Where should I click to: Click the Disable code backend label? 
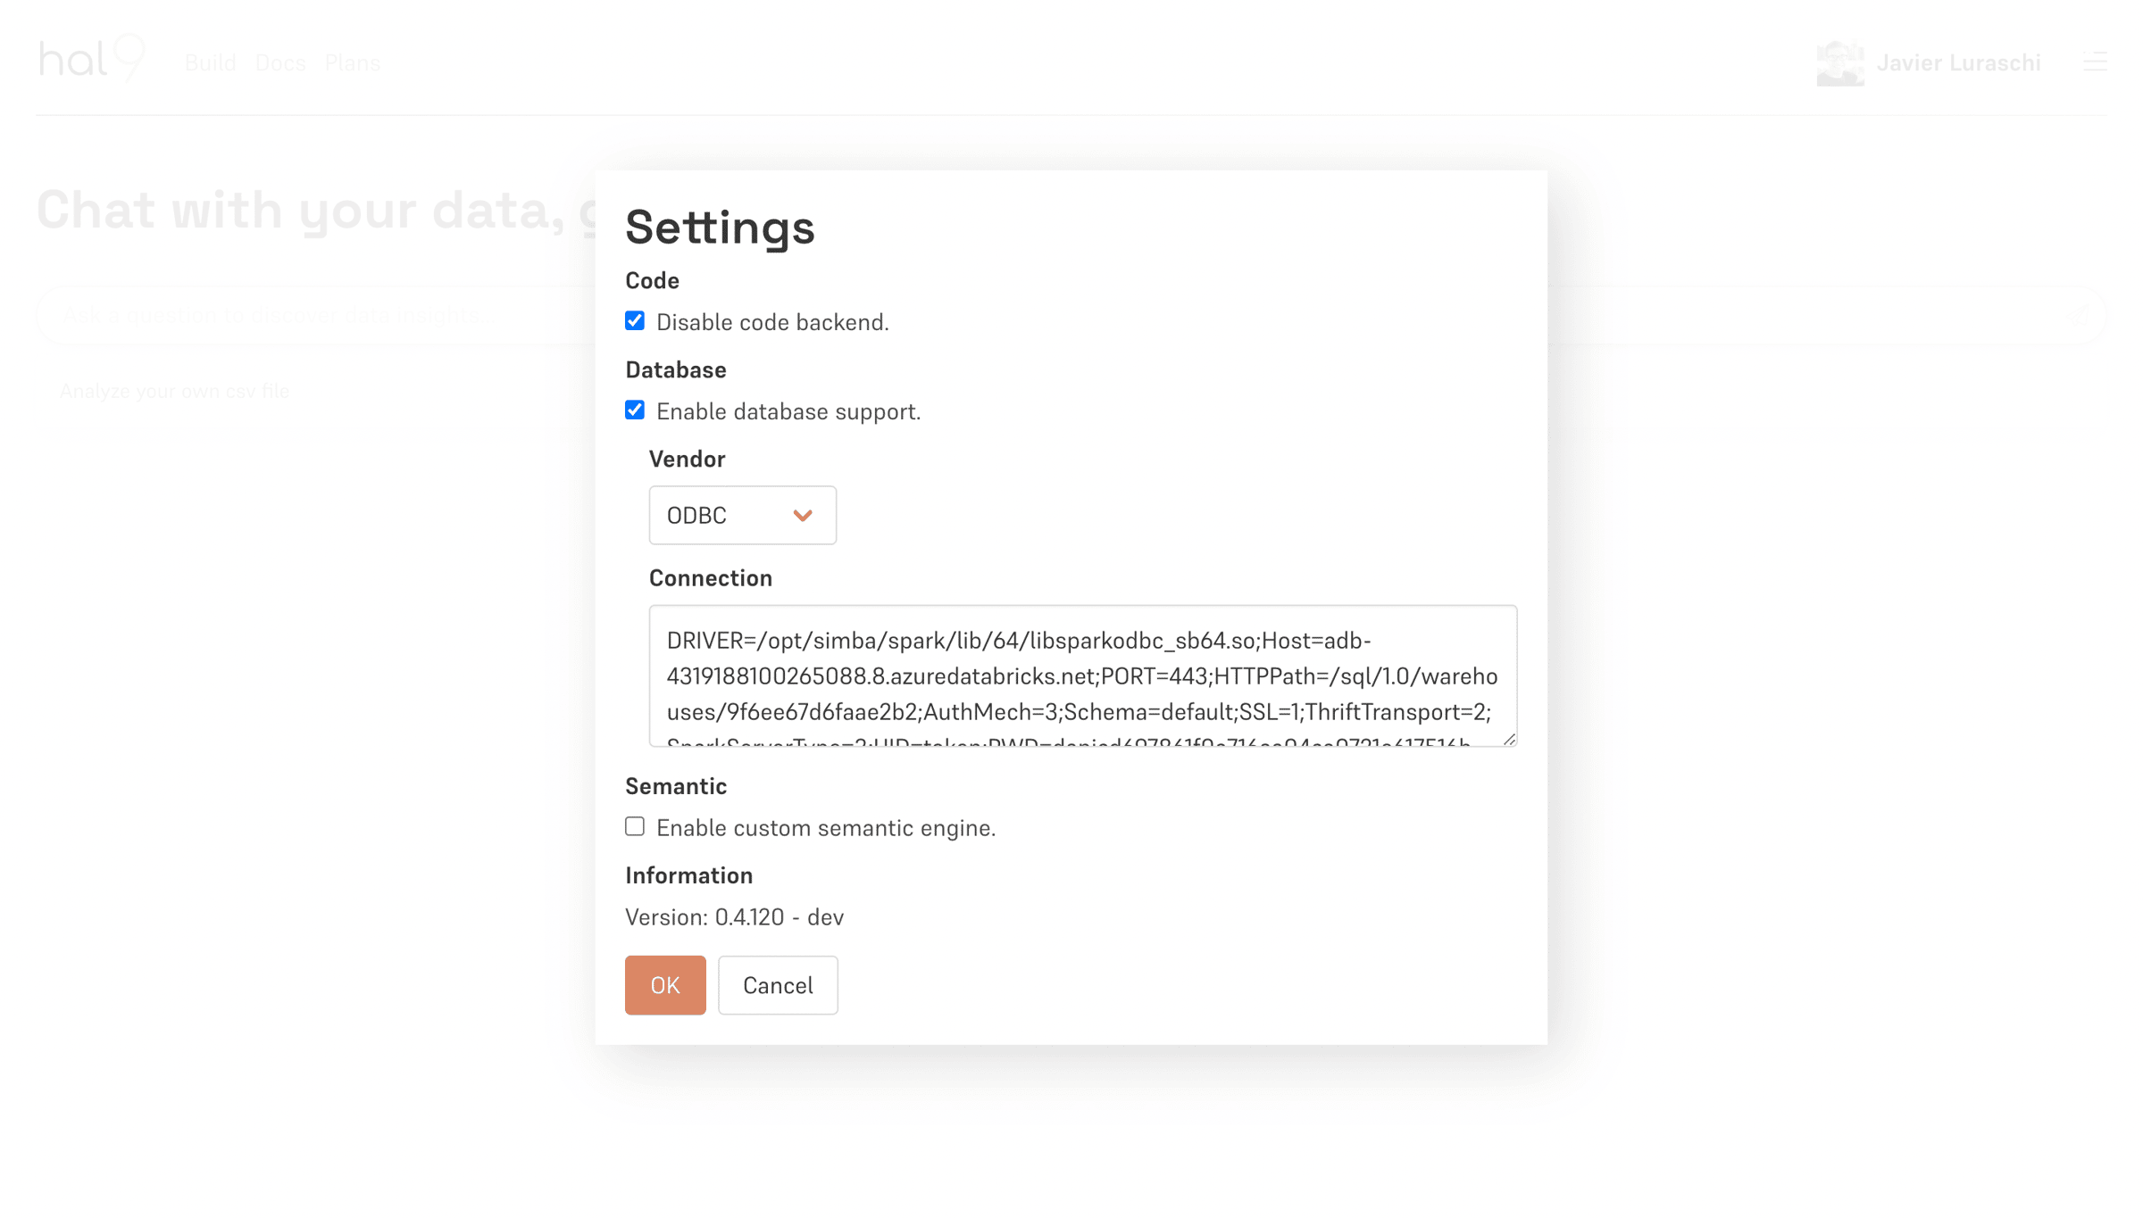[773, 322]
